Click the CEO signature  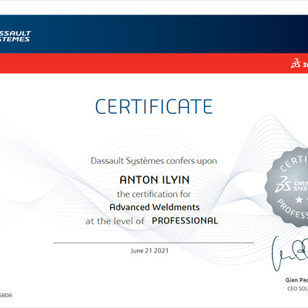tap(290, 253)
